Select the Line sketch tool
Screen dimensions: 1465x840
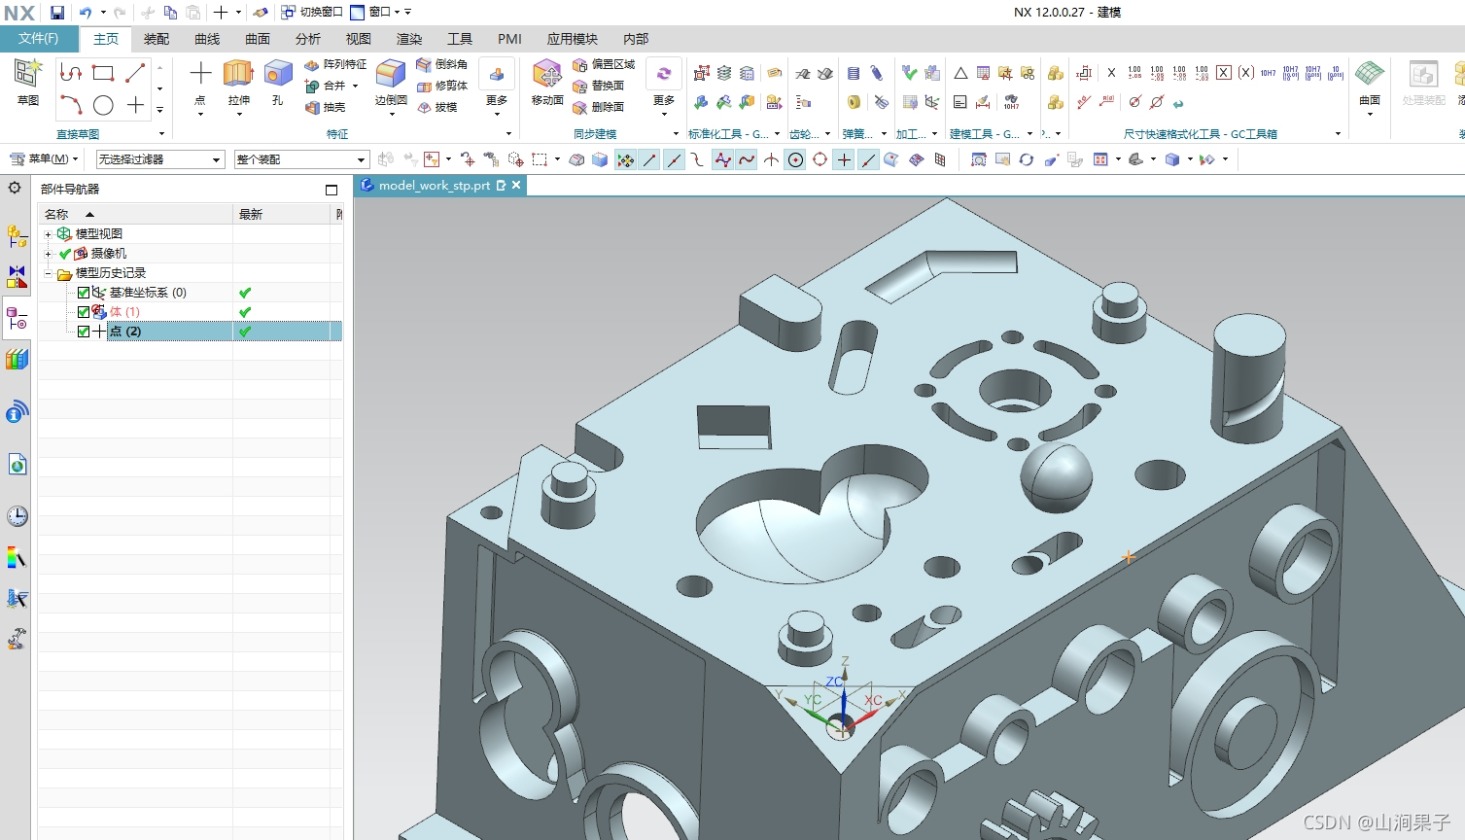[x=135, y=73]
